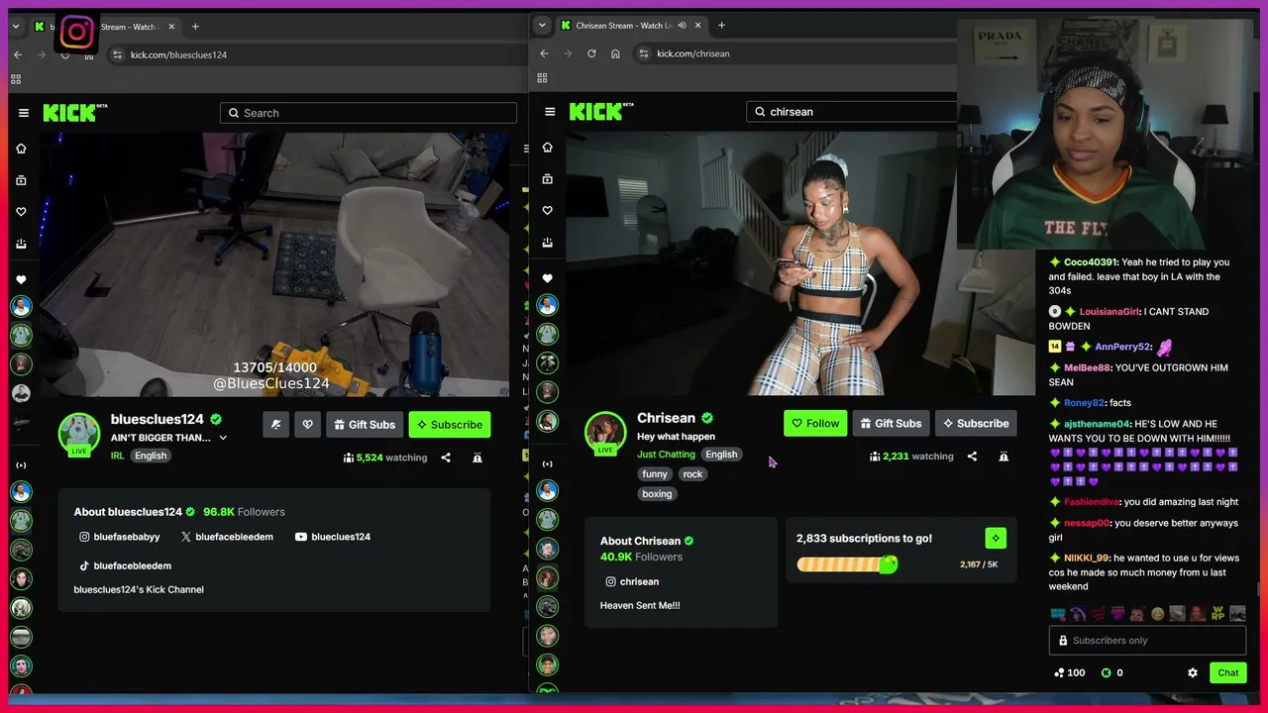Open the Instagram icon overlay
The height and width of the screenshot is (713, 1268).
[x=76, y=33]
